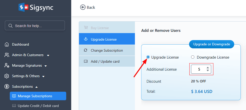The height and width of the screenshot is (110, 246).
Task: Click the Sigsync logo icon
Action: coord(24,7)
